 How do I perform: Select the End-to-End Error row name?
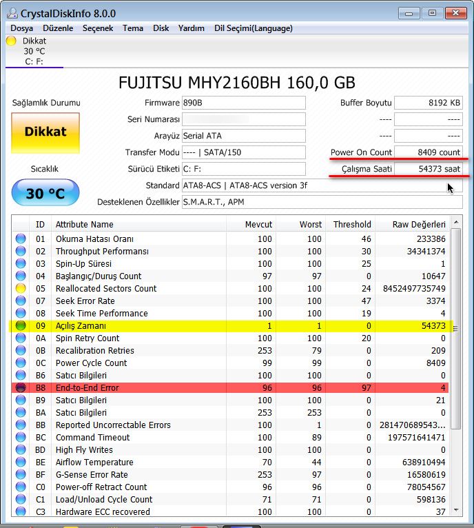[x=87, y=388]
